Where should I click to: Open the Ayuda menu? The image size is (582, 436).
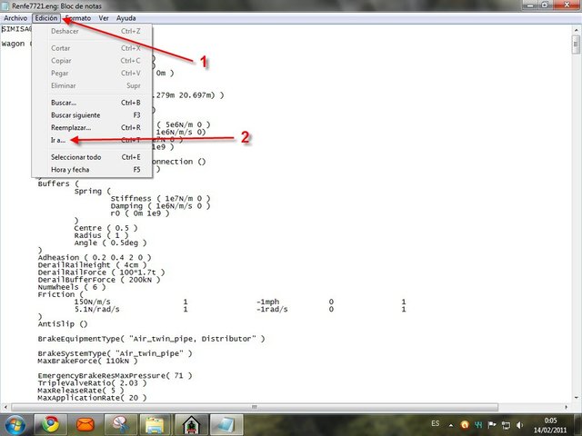point(127,18)
